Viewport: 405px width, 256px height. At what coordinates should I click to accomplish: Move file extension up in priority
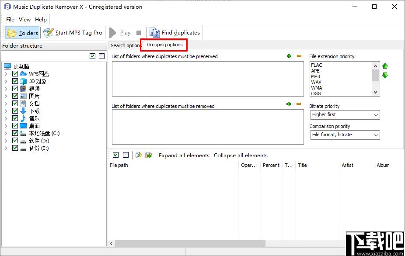(x=385, y=66)
